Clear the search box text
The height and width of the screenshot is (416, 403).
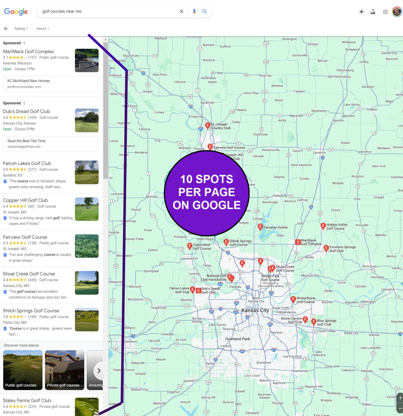181,11
